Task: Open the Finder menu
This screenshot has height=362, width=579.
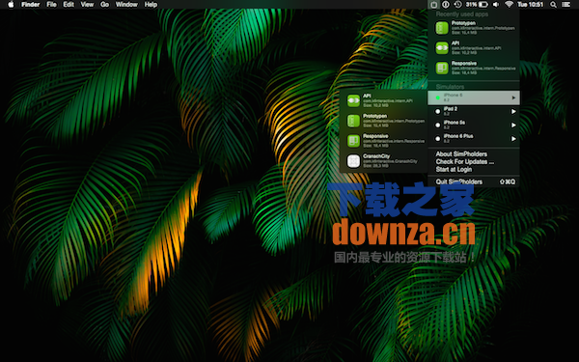Action: 30,5
